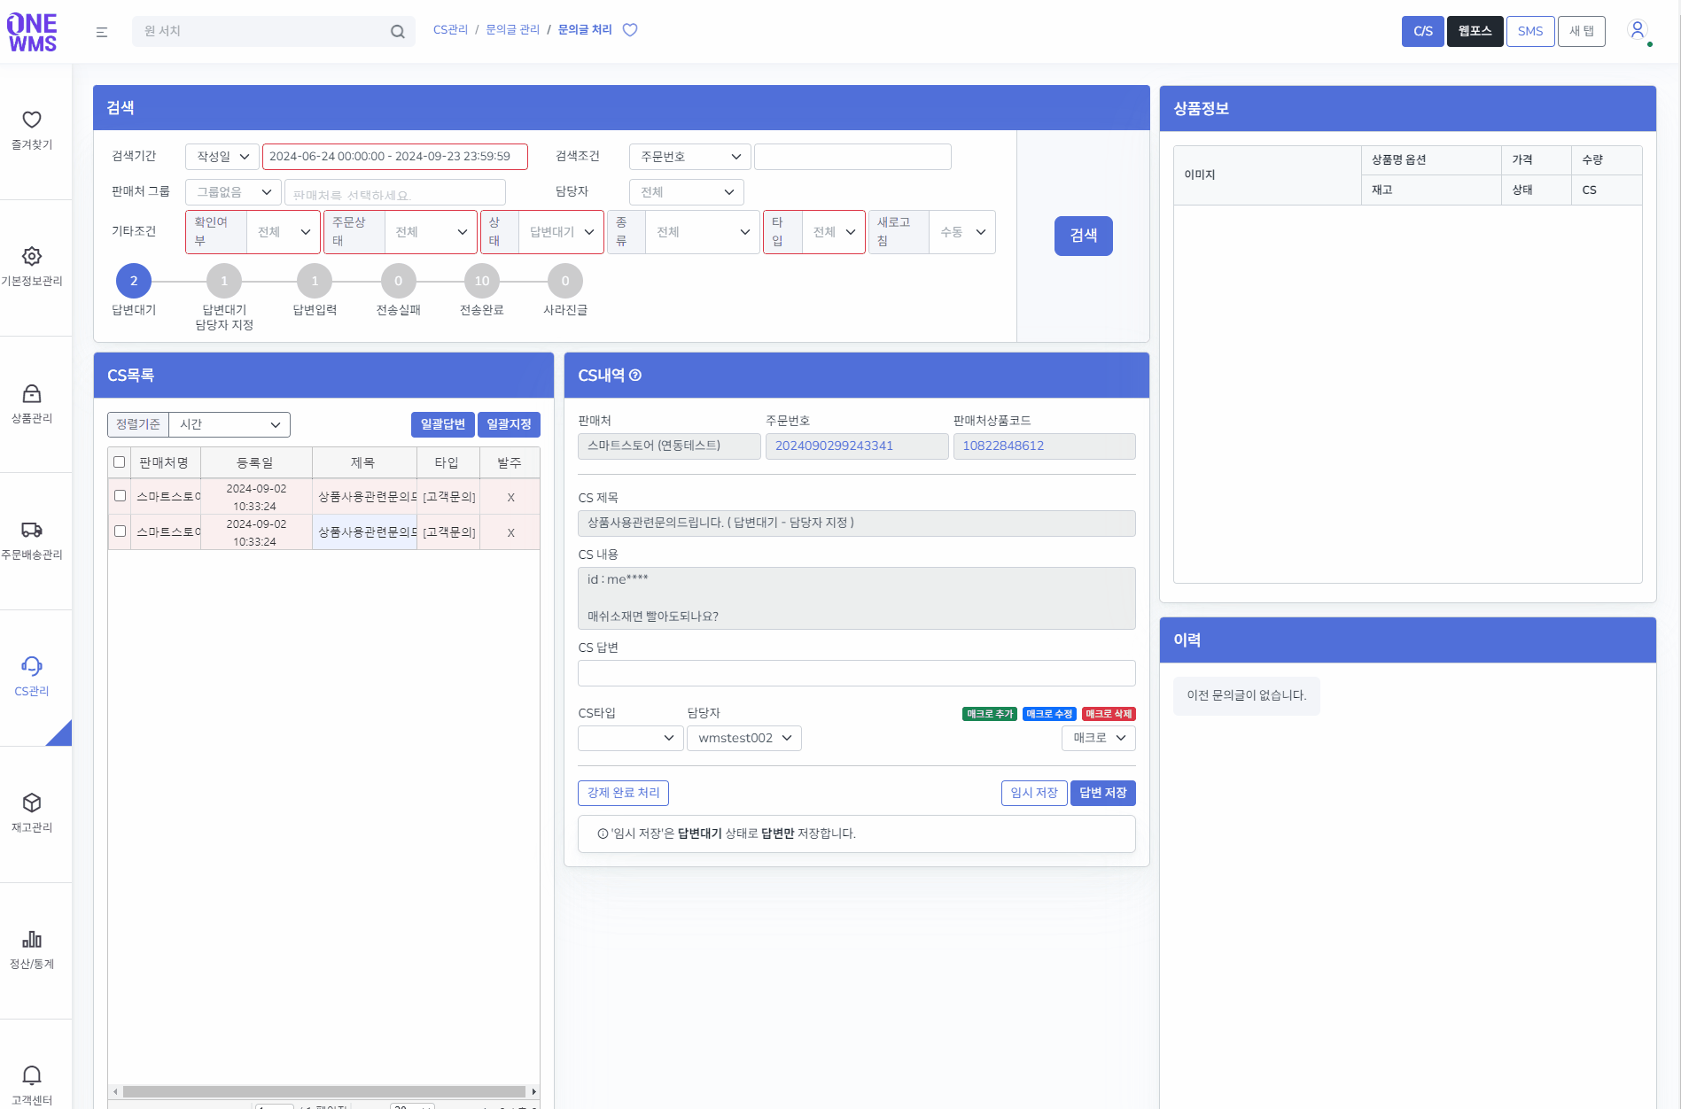Open the 확인여부 filter dropdown

coord(283,232)
